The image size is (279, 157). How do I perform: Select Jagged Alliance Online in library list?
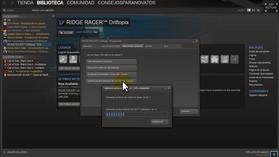point(28,34)
